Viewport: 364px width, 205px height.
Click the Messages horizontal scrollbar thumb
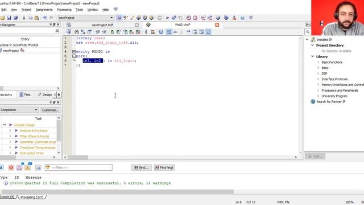tap(118, 191)
